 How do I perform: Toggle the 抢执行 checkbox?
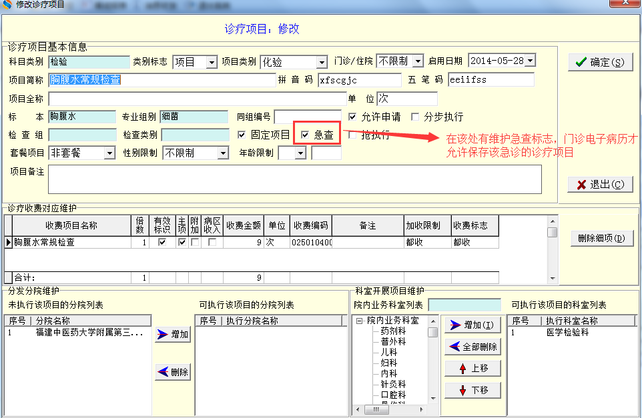[x=352, y=135]
